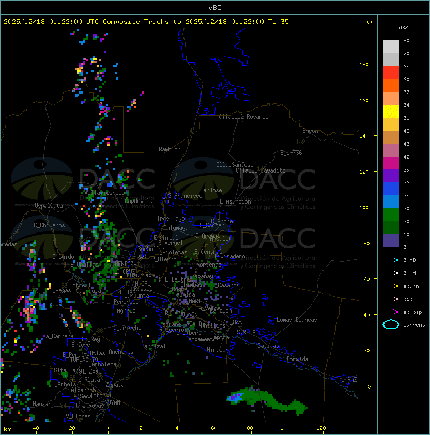This screenshot has height=435, width=430.
Task: Click the 'Villavicencio' map label
Action: (x=105, y=193)
